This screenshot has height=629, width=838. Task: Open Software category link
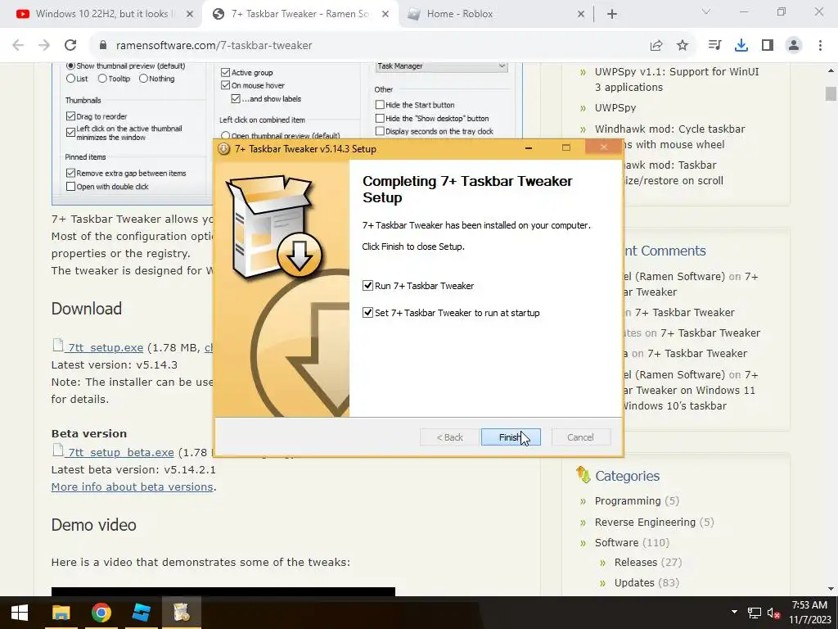pyautogui.click(x=616, y=542)
